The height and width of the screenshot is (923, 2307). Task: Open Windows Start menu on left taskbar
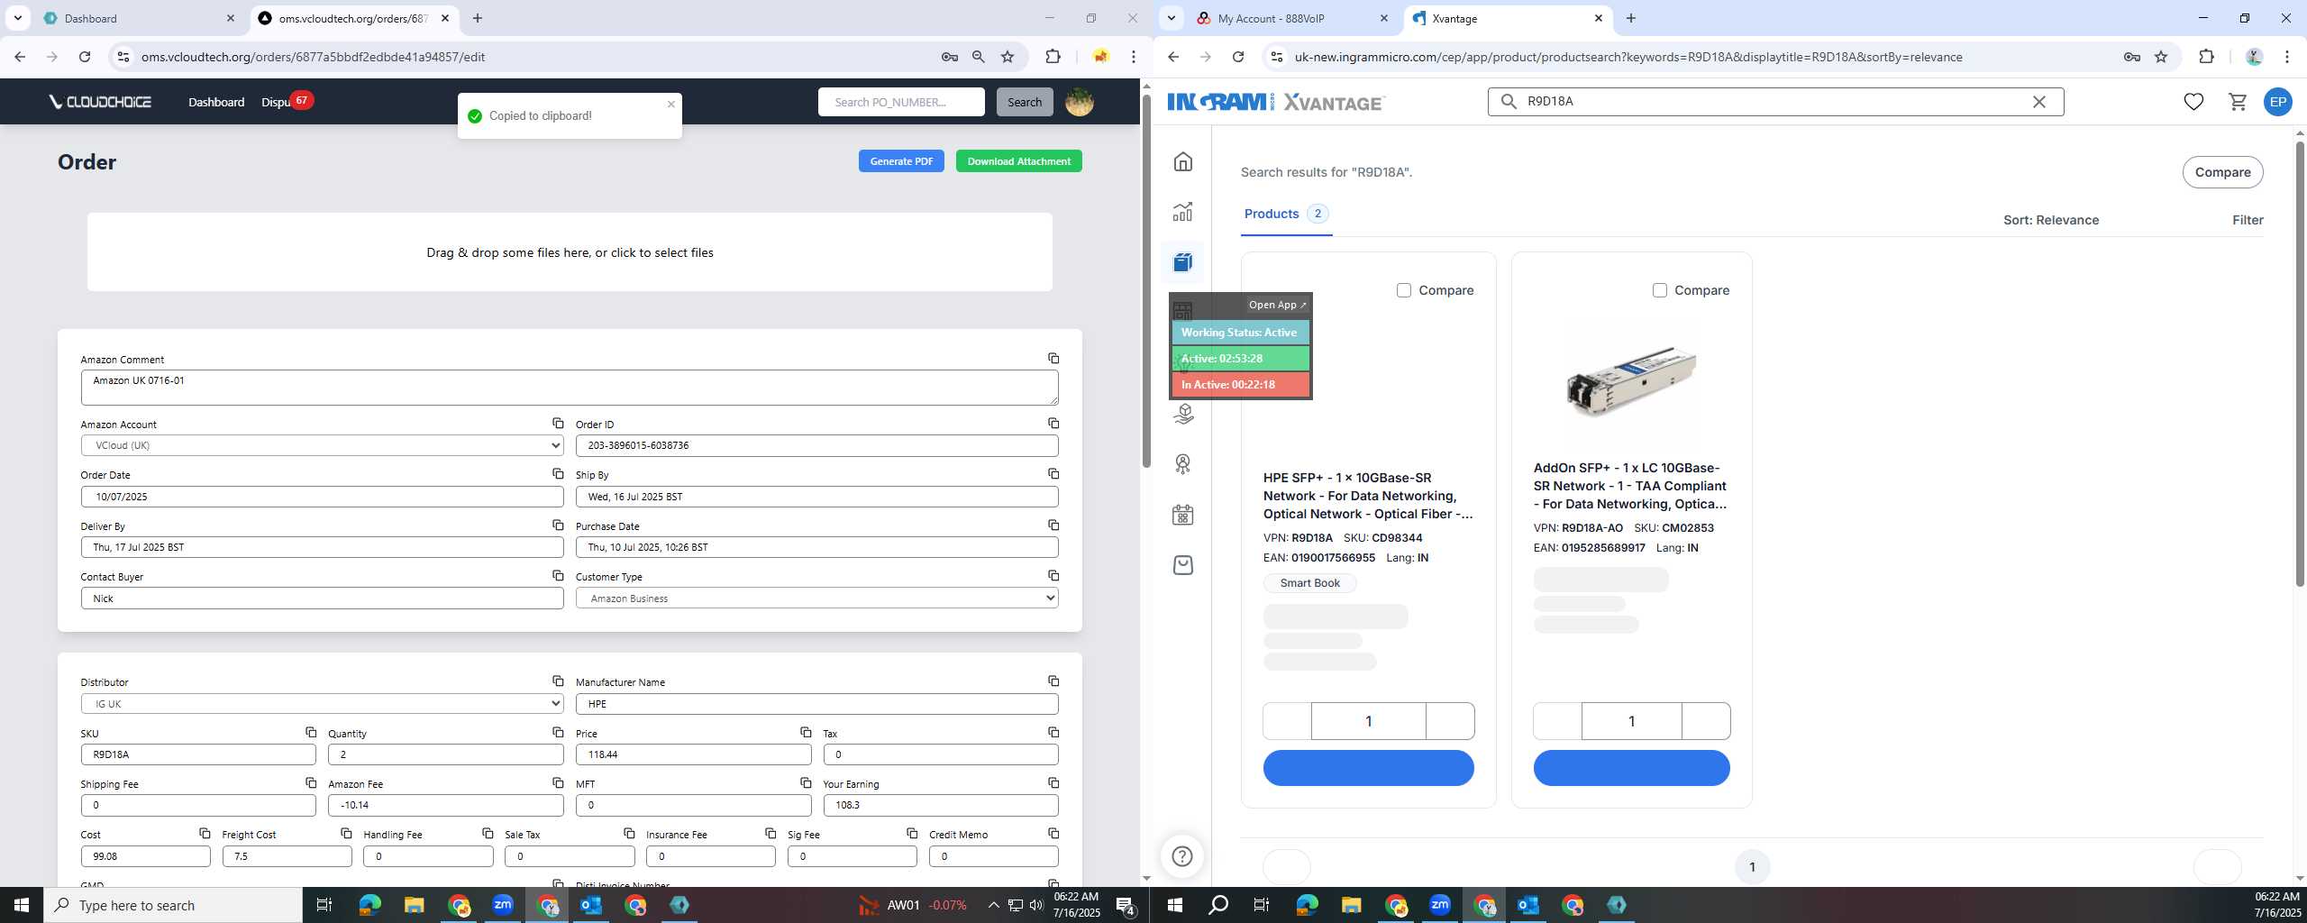pos(22,905)
